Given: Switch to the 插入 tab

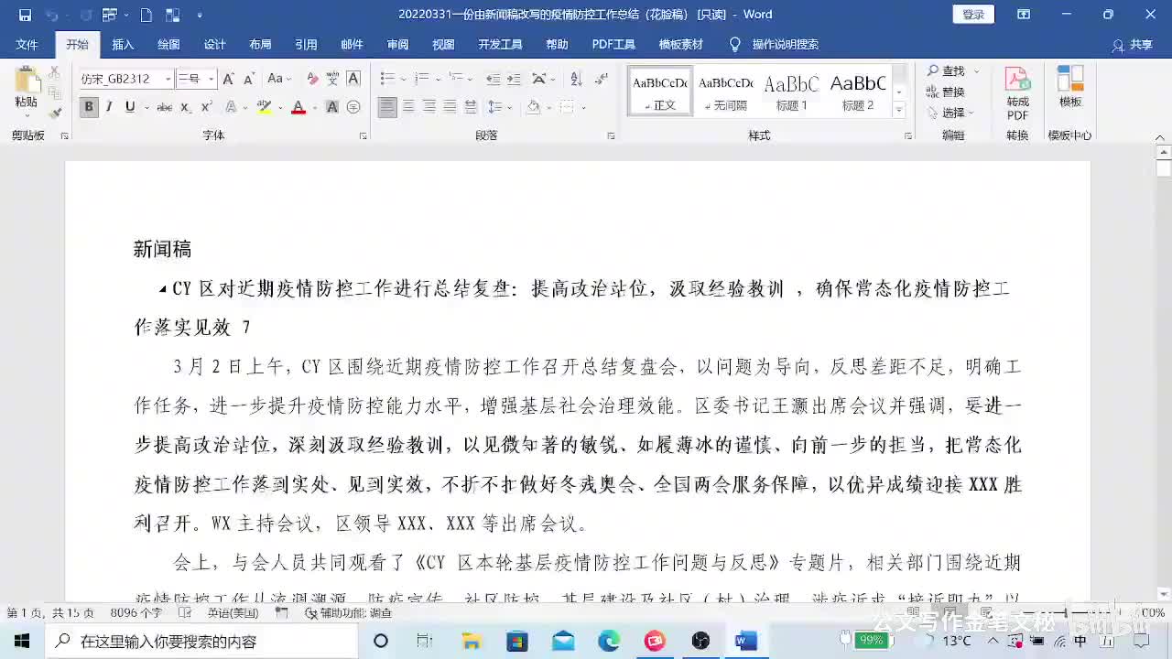Looking at the screenshot, I should (x=123, y=44).
